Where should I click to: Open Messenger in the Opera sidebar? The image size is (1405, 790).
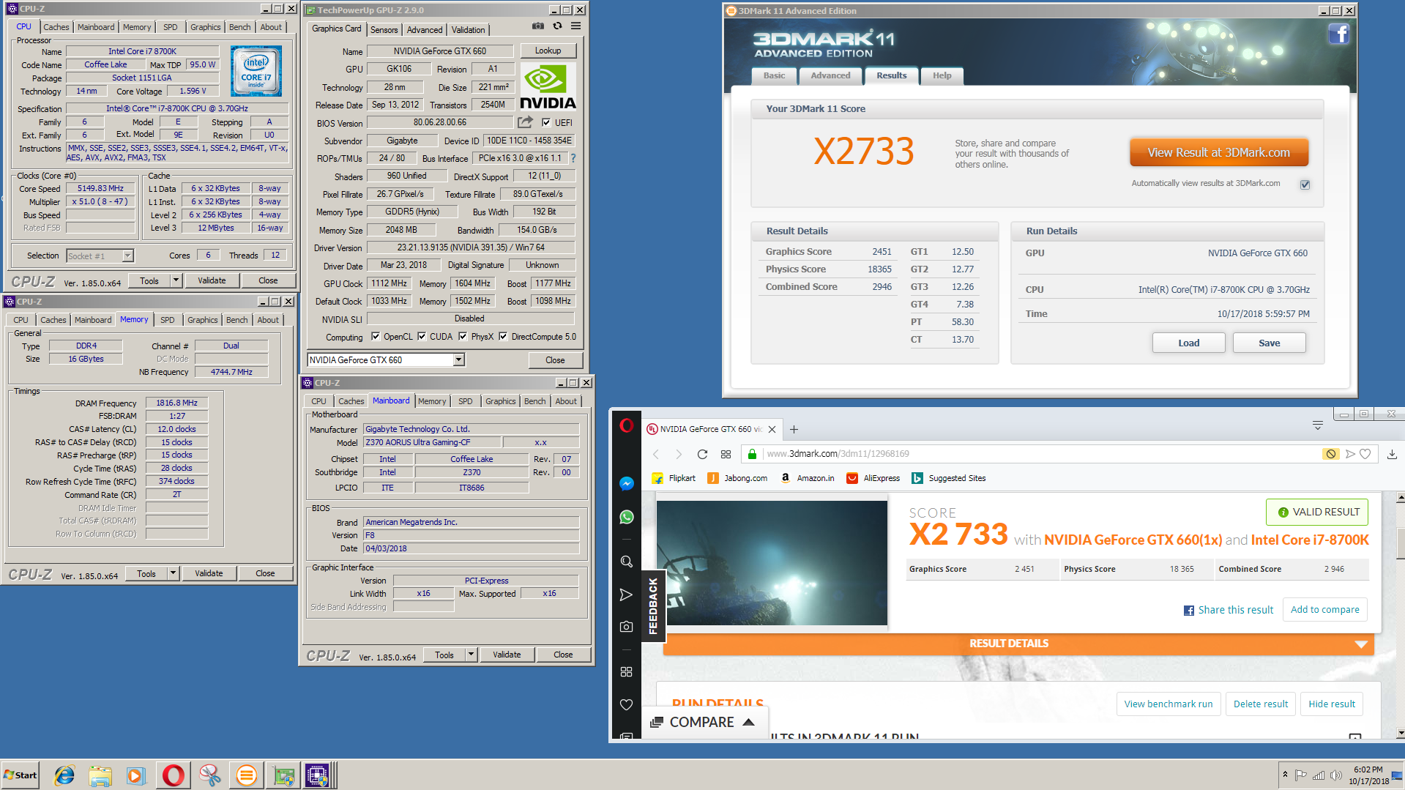coord(626,483)
